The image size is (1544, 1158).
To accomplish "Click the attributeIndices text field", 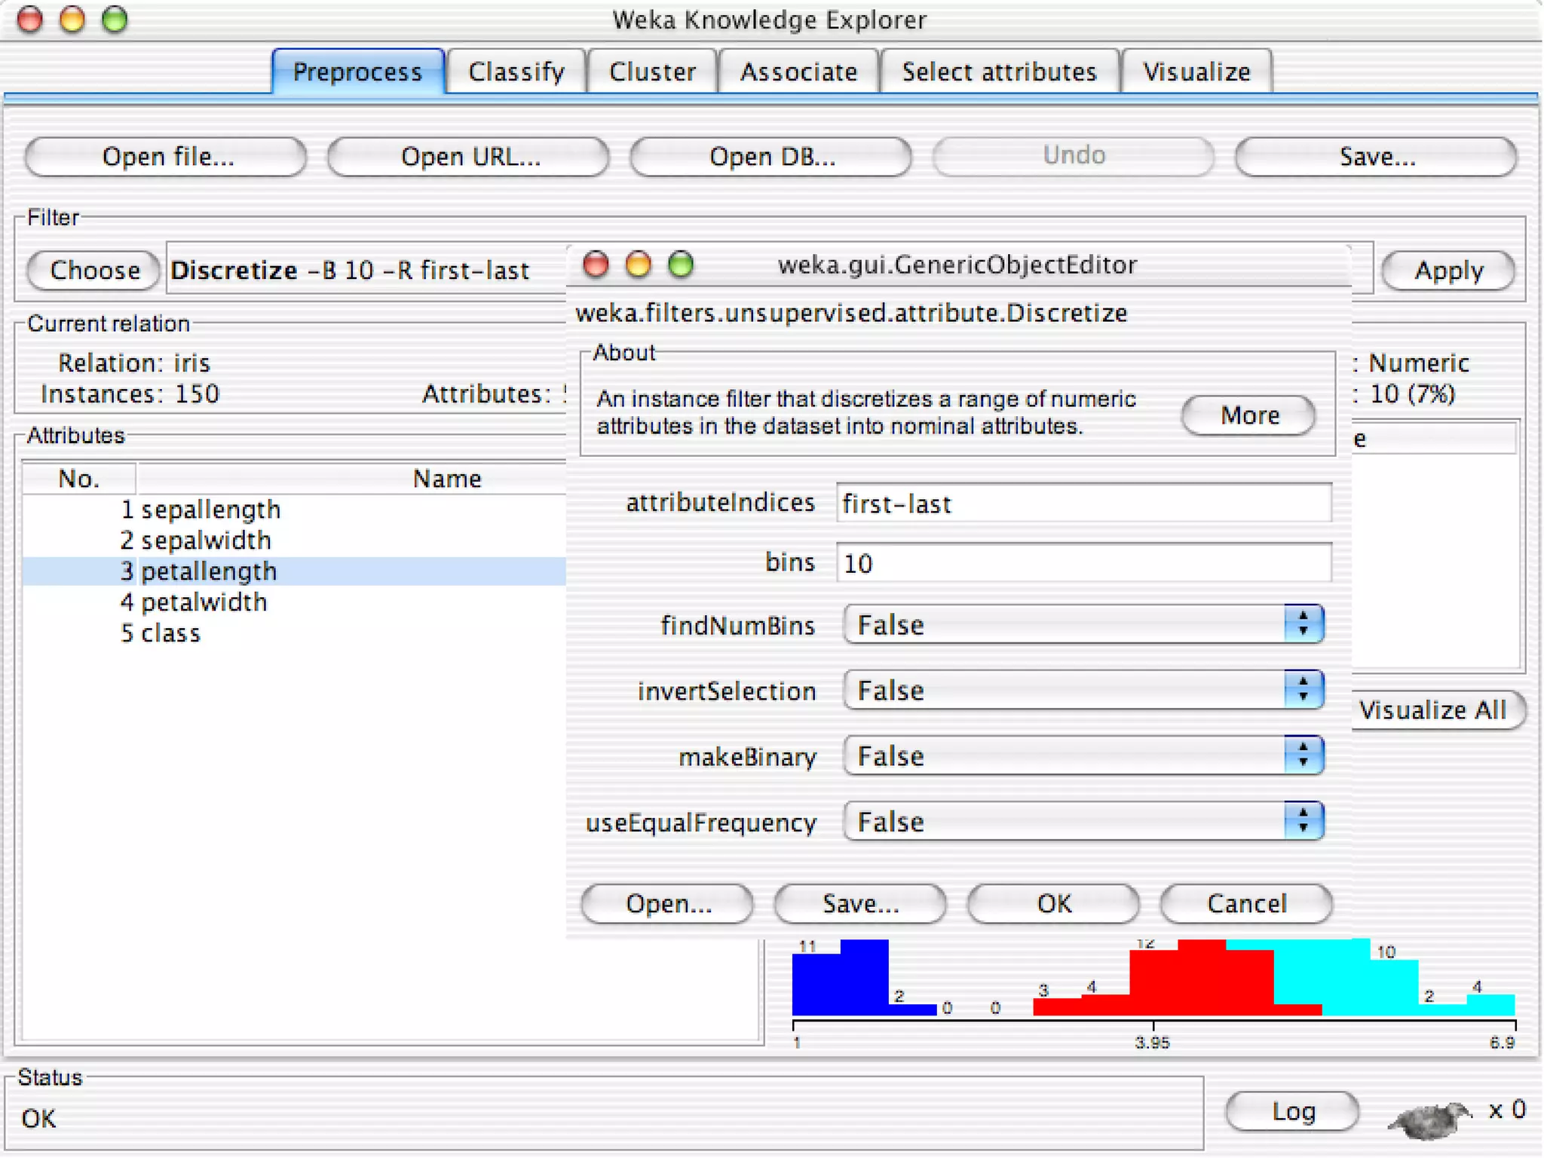I will (x=1083, y=503).
